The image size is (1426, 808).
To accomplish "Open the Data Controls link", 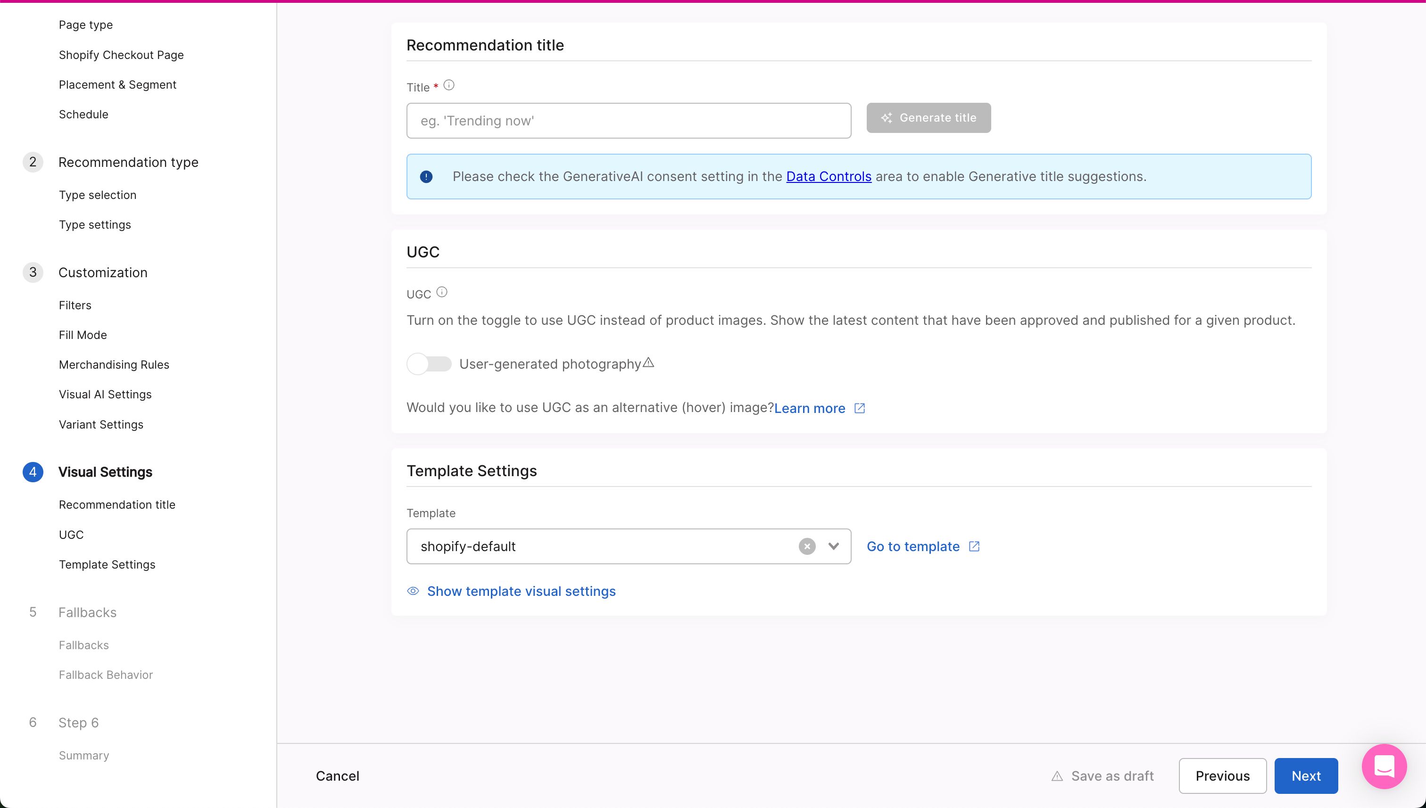I will (829, 176).
